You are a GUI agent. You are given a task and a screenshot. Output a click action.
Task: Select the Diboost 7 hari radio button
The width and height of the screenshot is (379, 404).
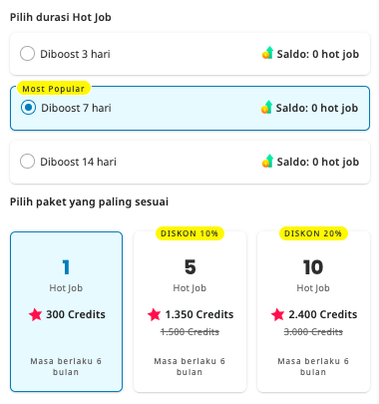click(x=28, y=108)
